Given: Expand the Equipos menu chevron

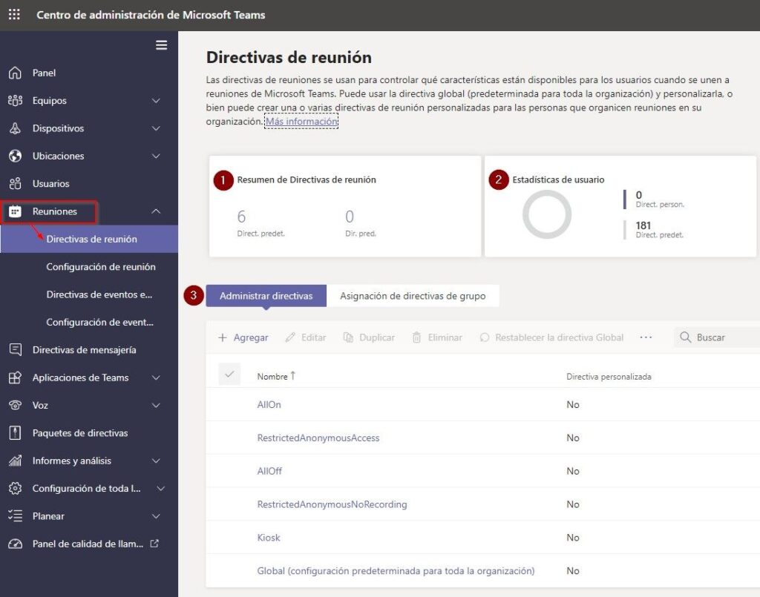Looking at the screenshot, I should click(156, 101).
